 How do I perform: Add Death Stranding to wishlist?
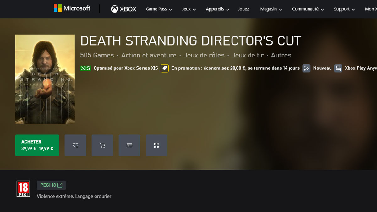[75, 145]
